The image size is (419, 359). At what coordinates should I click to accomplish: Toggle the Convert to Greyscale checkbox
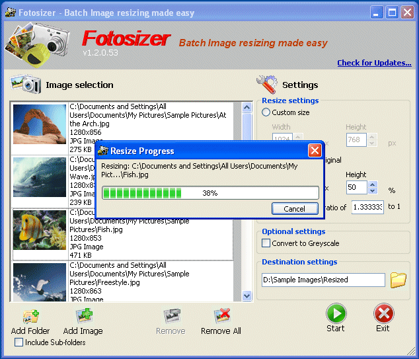(x=266, y=243)
